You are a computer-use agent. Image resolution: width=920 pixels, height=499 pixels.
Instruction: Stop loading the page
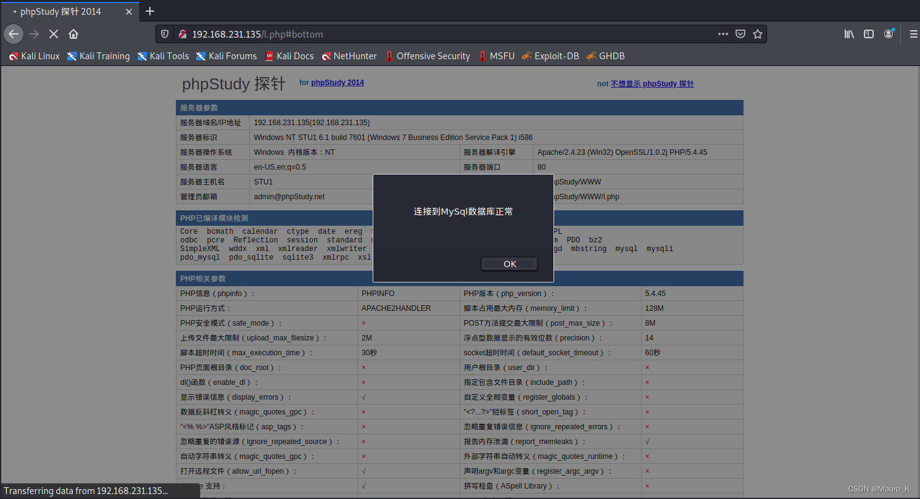pos(54,34)
